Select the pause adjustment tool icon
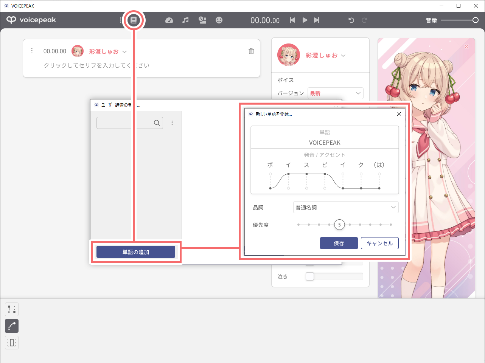The height and width of the screenshot is (363, 485). 12,309
